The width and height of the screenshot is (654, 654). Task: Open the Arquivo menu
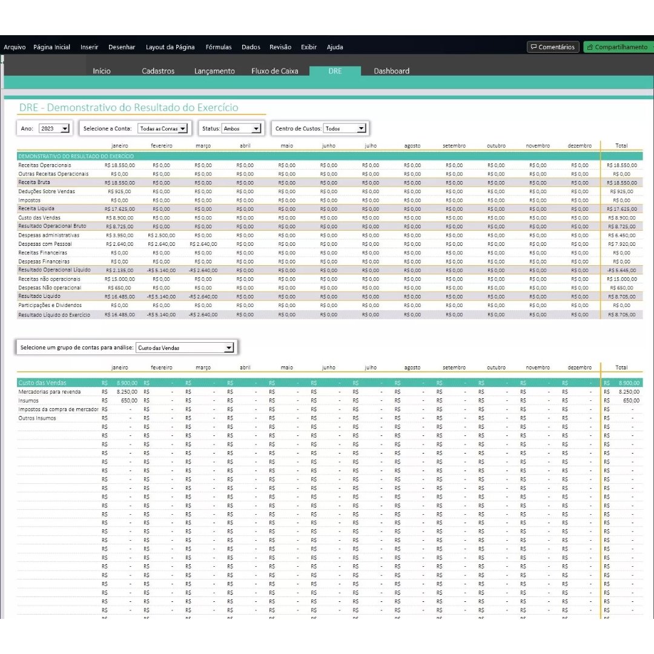[x=15, y=47]
